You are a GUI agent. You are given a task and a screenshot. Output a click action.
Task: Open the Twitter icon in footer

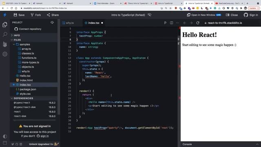[13, 144]
